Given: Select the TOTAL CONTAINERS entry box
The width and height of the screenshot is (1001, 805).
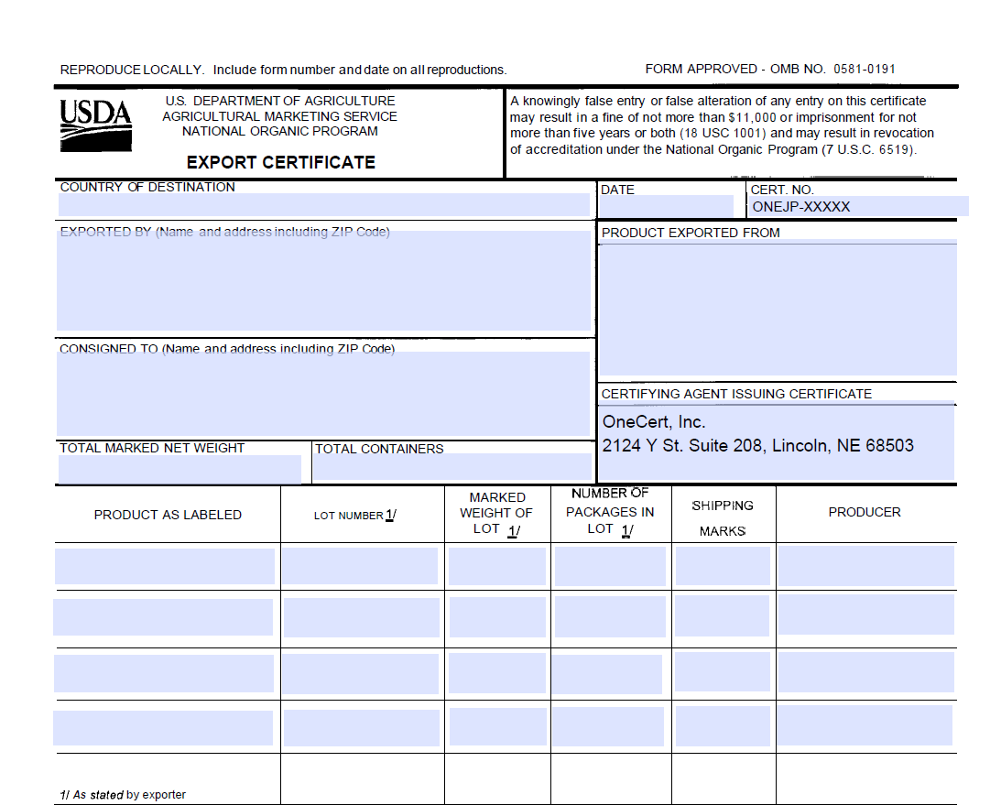Looking at the screenshot, I should [x=452, y=467].
